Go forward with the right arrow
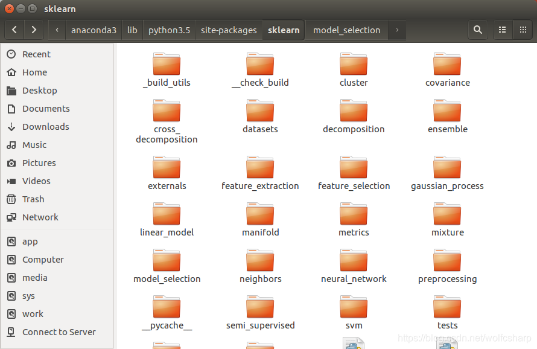This screenshot has height=349, width=537. [34, 30]
